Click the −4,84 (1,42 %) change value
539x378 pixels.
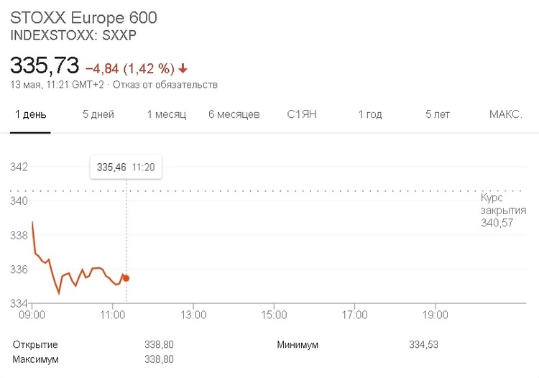coord(130,69)
